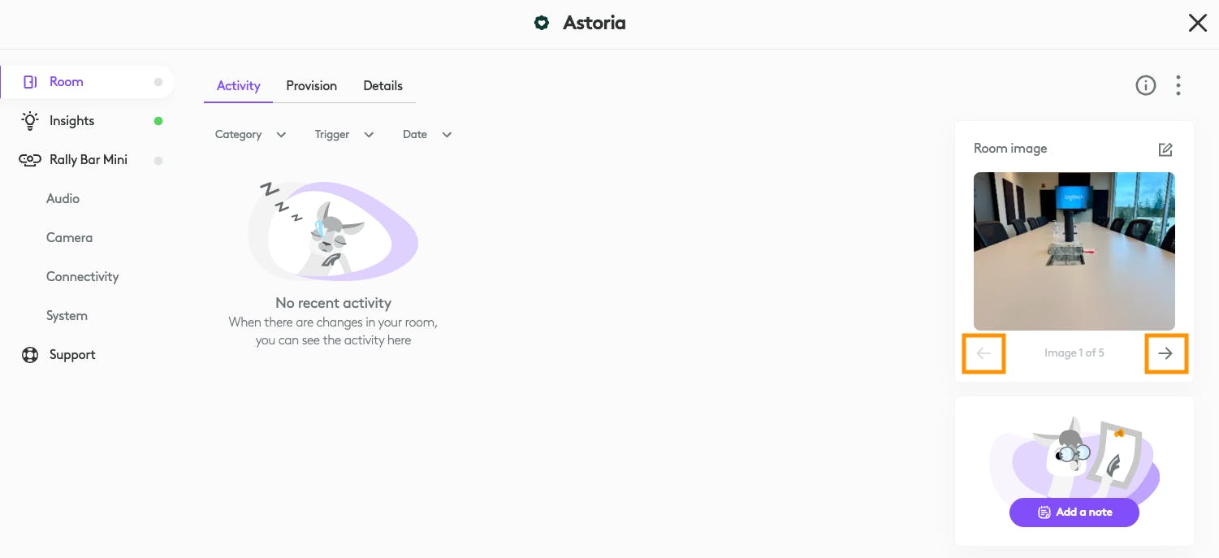Open the Connectivity section
1219x558 pixels.
point(82,277)
